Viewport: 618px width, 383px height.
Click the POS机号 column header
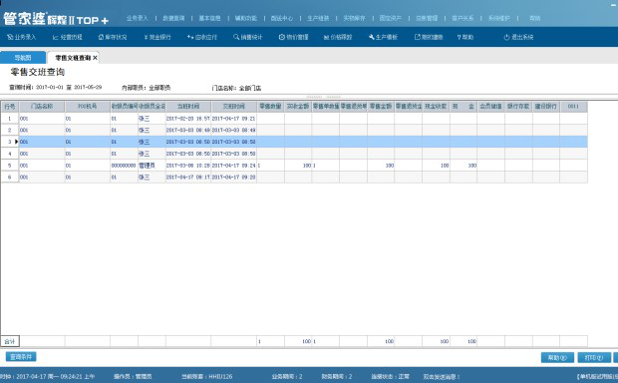coord(87,107)
